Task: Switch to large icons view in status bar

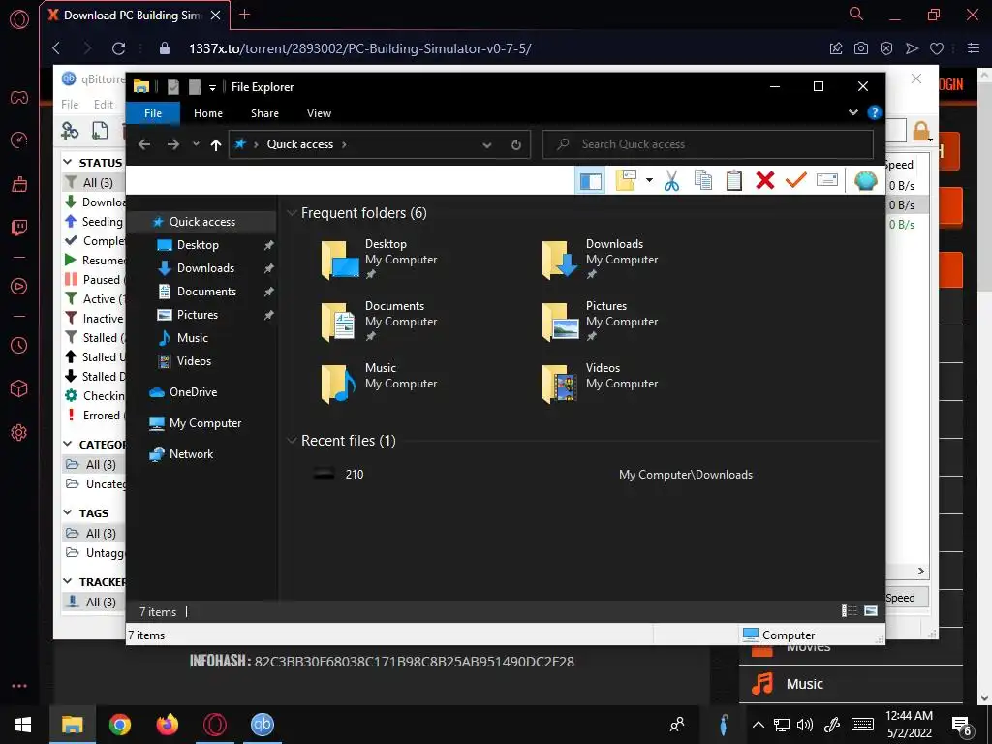Action: (871, 611)
